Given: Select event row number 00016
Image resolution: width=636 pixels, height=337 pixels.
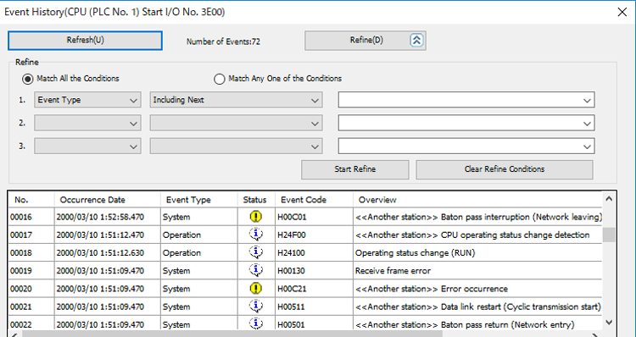Looking at the screenshot, I should 20,217.
